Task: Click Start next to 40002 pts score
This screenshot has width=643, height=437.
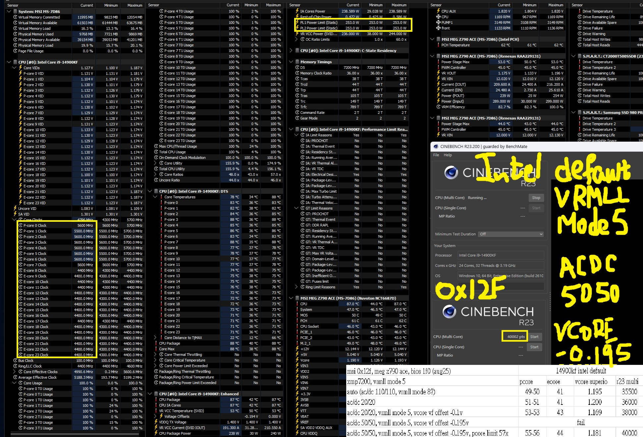Action: [534, 337]
